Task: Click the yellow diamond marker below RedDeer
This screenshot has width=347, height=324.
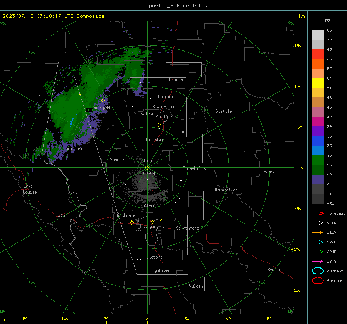Action: point(158,125)
